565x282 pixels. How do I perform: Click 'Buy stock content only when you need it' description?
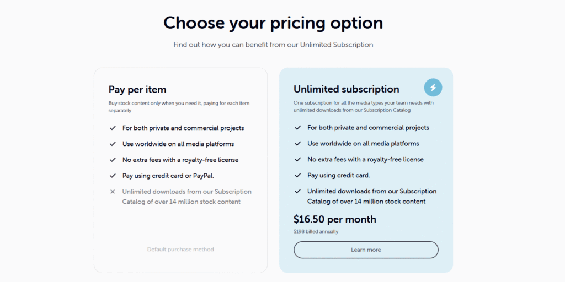click(179, 107)
